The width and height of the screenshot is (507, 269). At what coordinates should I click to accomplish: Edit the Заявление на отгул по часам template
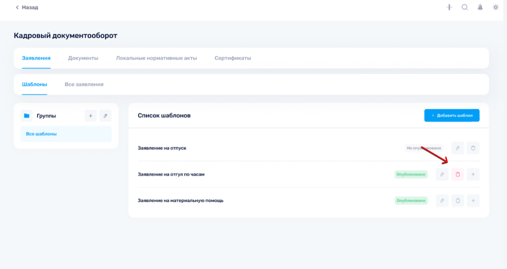pyautogui.click(x=442, y=175)
